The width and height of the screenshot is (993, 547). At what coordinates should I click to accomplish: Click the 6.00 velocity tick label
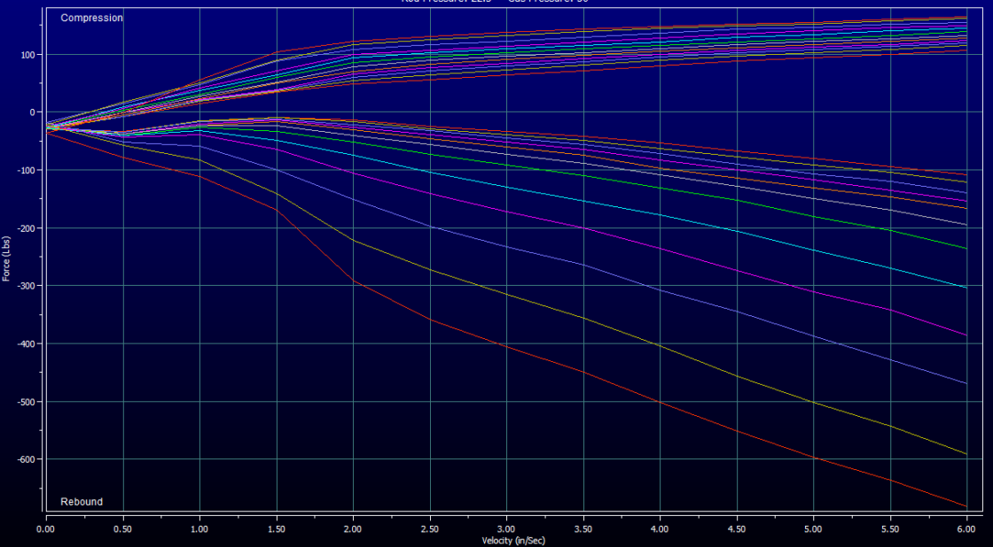(966, 528)
